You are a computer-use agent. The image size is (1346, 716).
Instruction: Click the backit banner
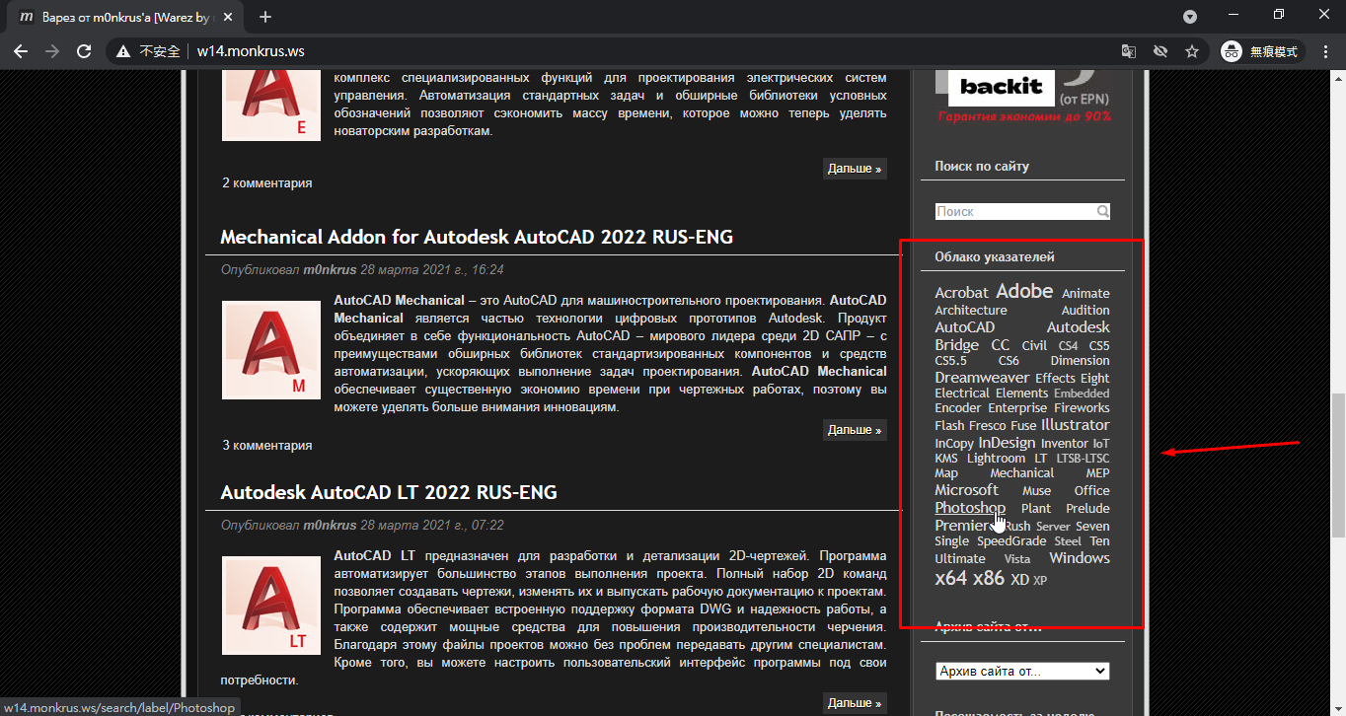click(1023, 96)
